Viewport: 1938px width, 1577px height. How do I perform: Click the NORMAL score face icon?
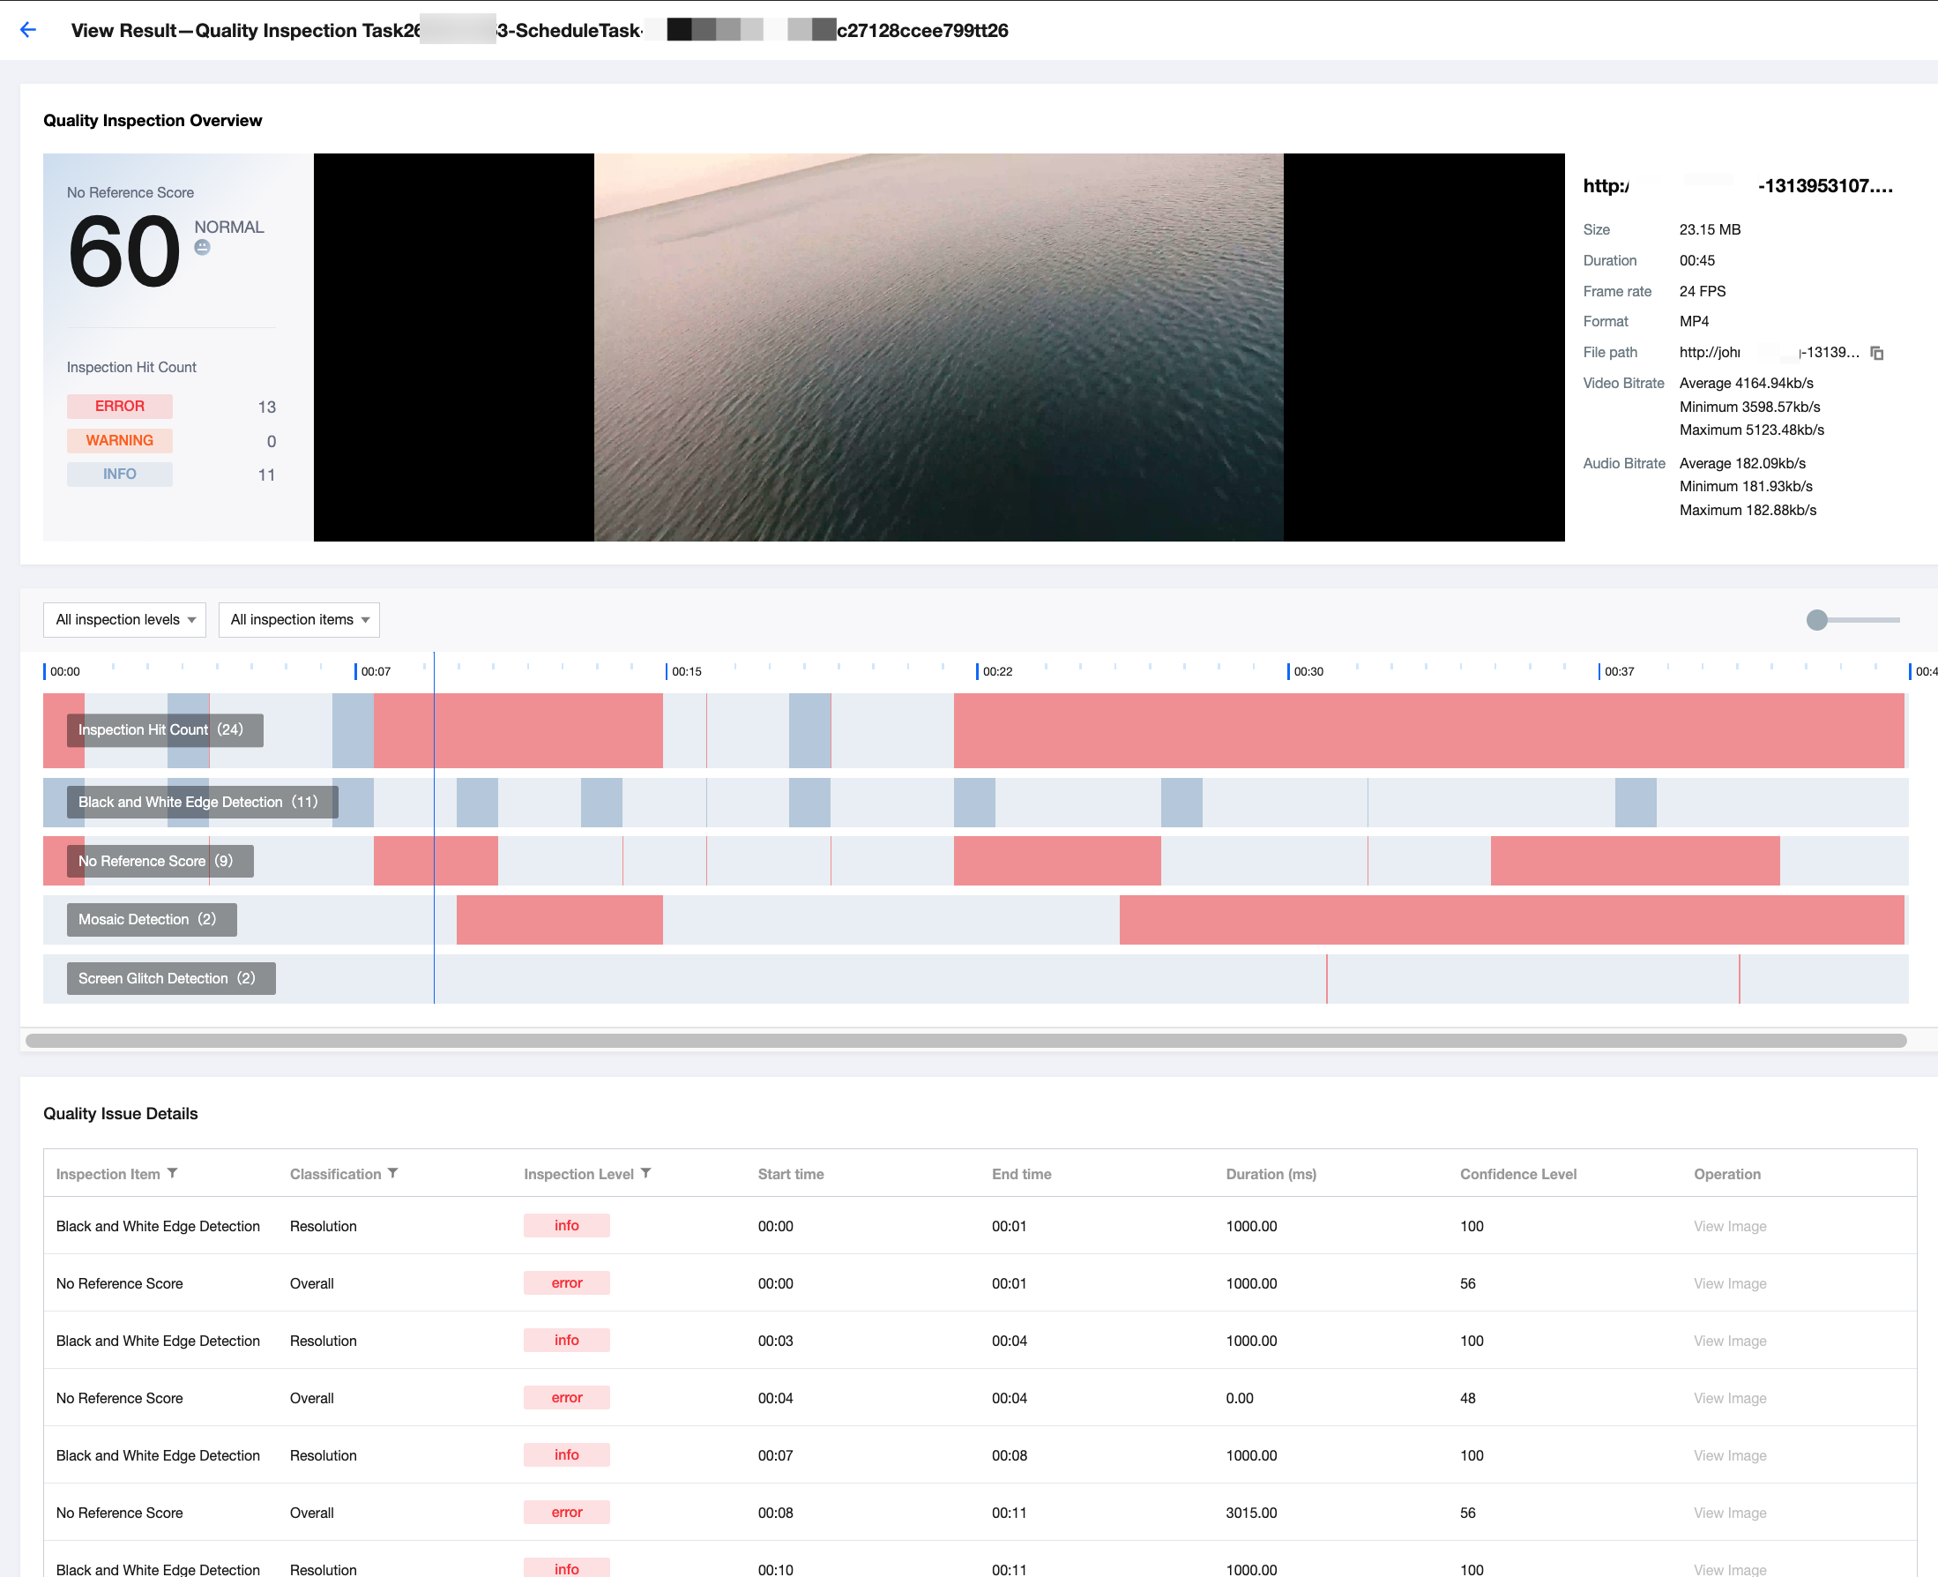[x=203, y=248]
